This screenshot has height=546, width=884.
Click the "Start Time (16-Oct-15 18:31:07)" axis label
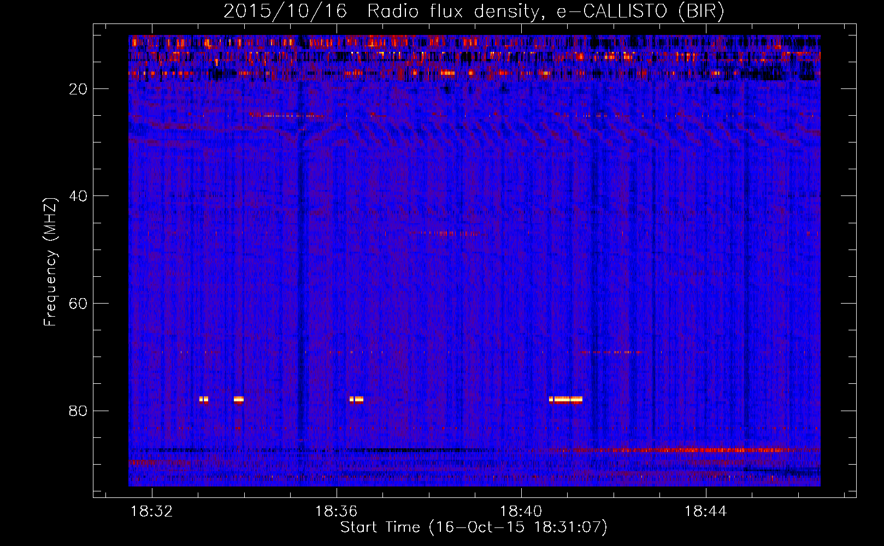(474, 527)
